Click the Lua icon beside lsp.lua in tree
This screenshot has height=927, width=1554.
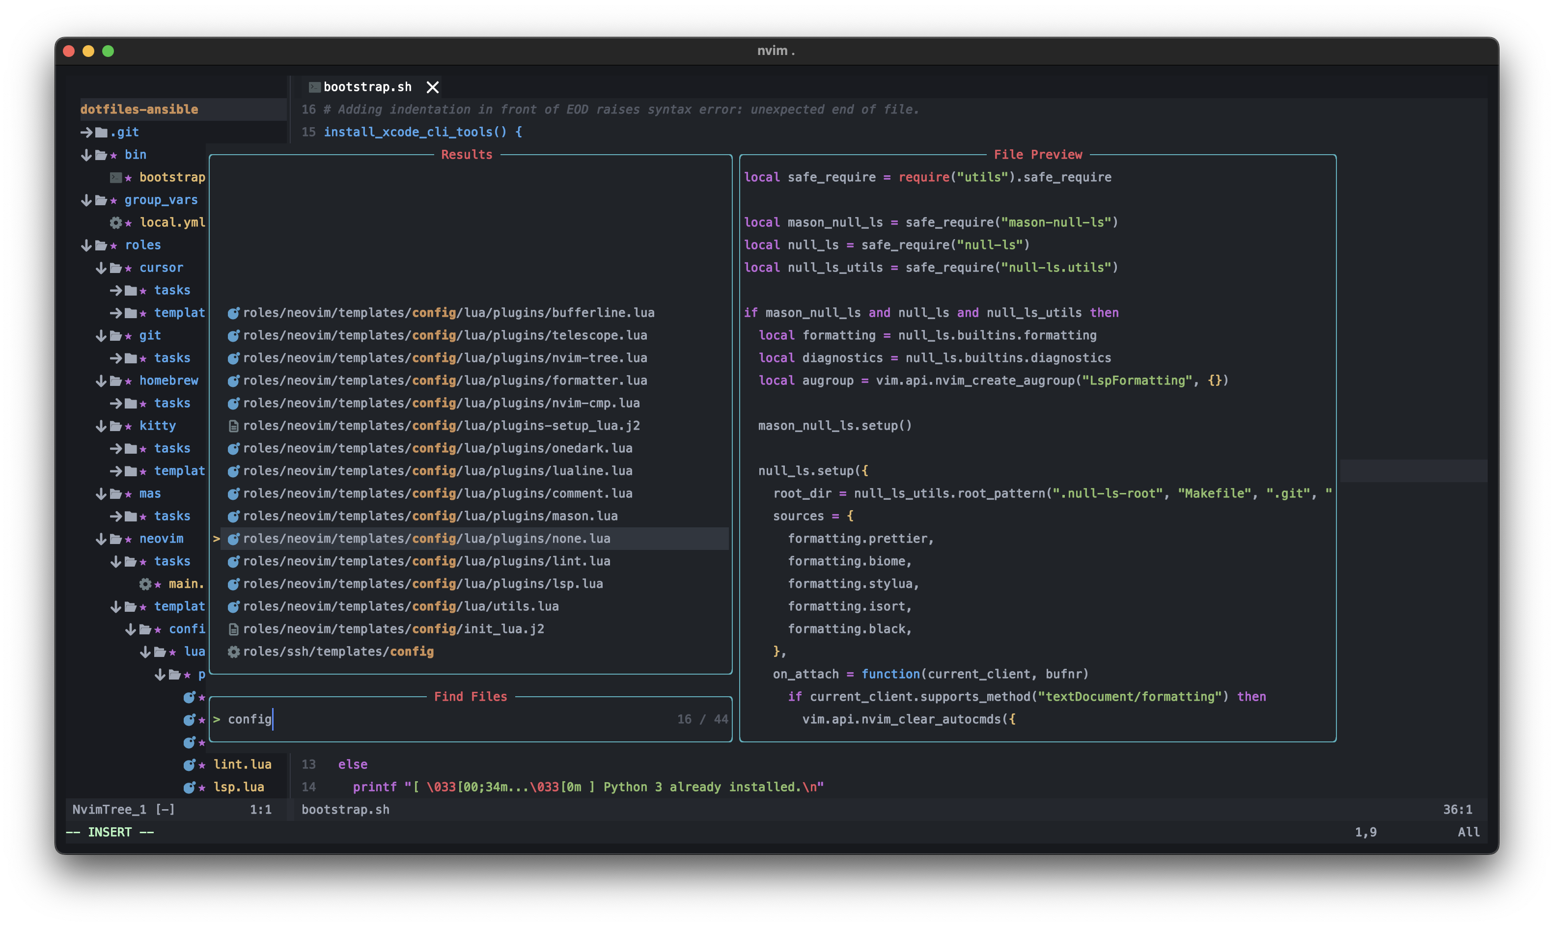[189, 787]
